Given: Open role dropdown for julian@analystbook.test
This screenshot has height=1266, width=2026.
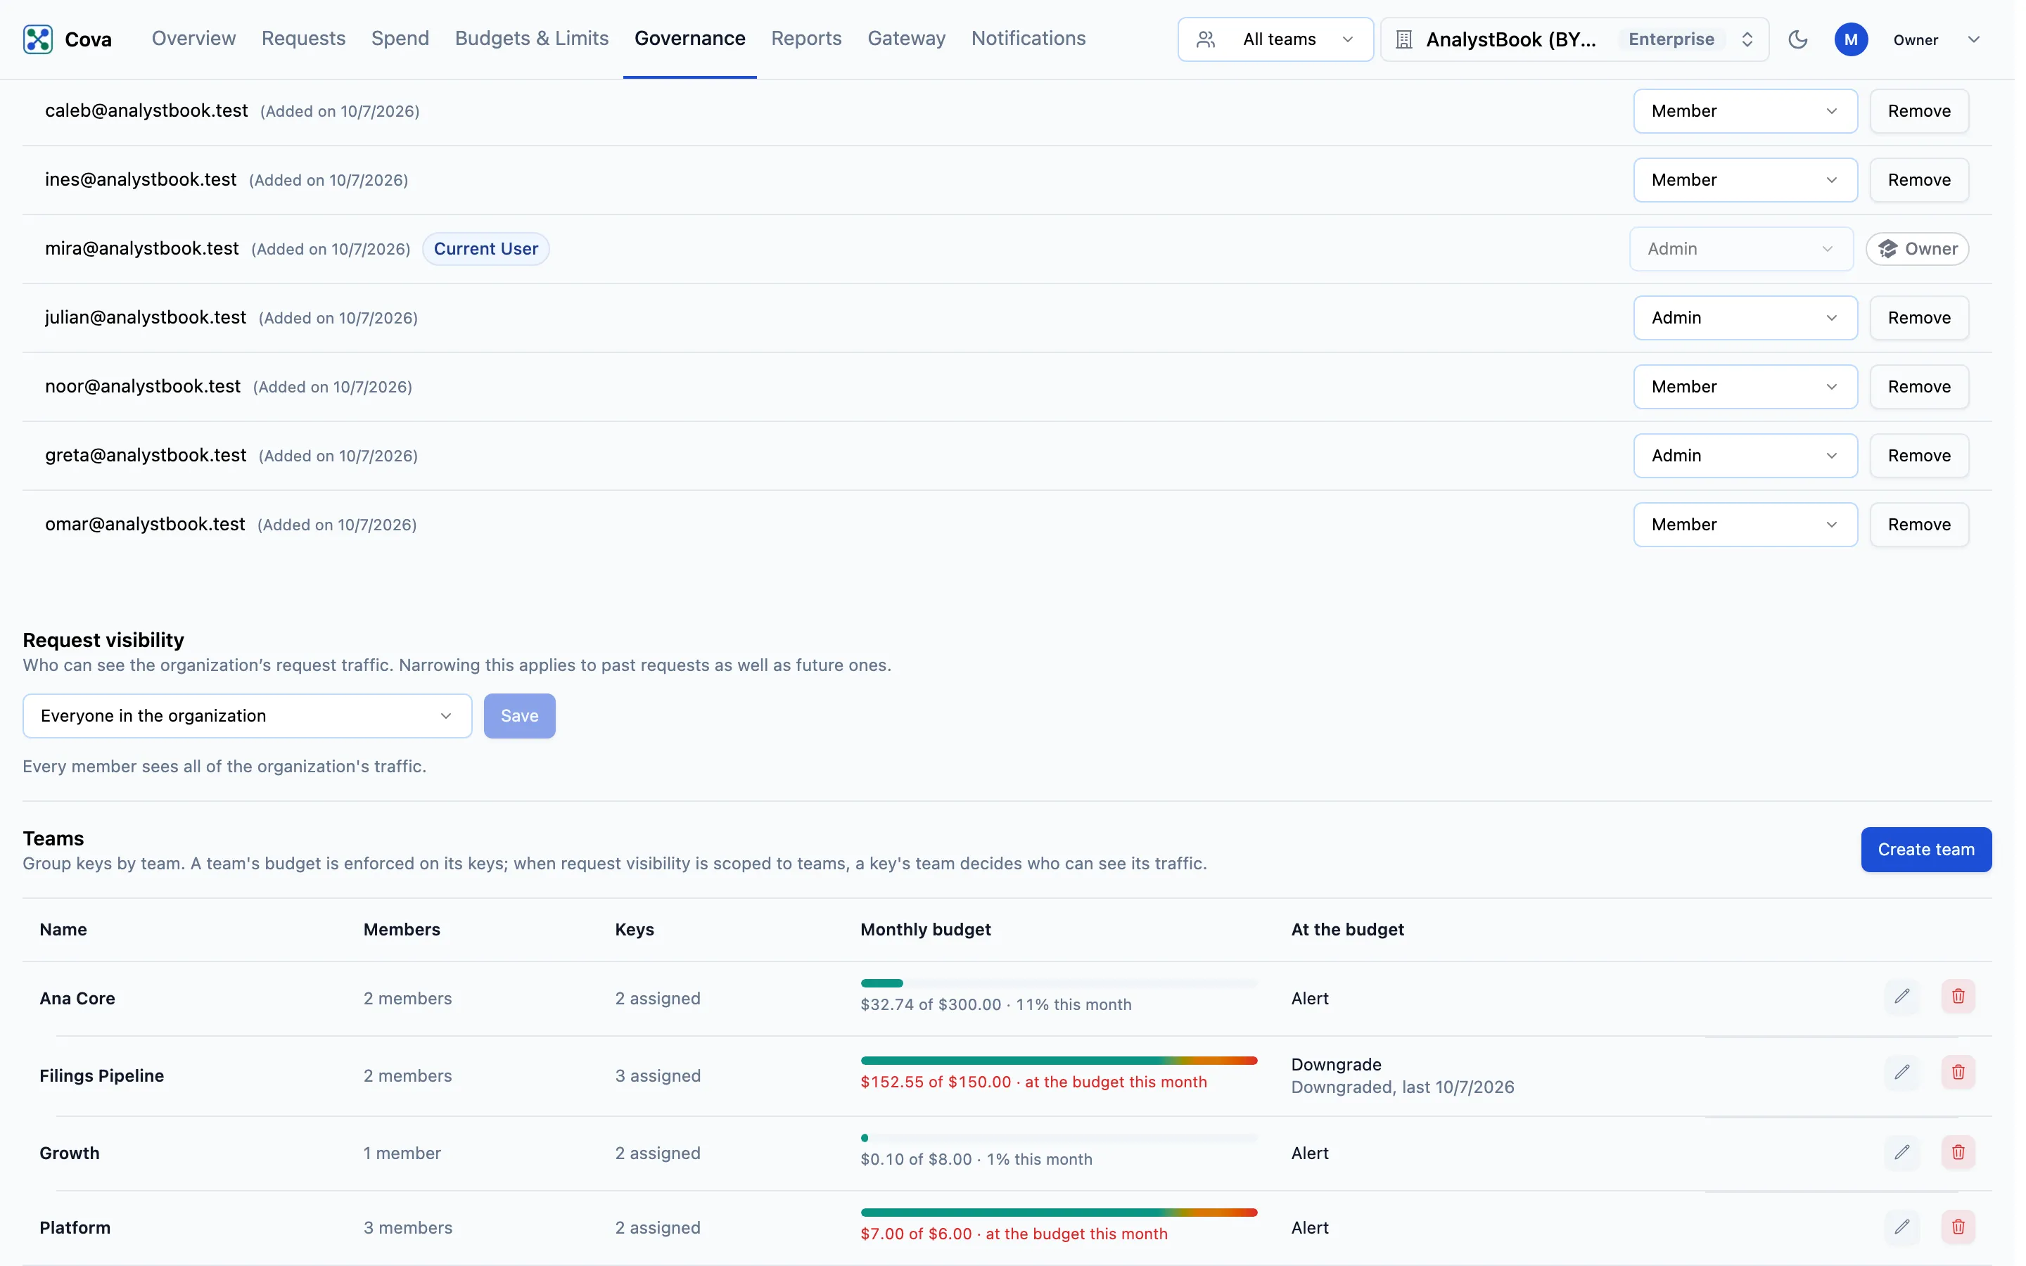Looking at the screenshot, I should click(x=1745, y=318).
